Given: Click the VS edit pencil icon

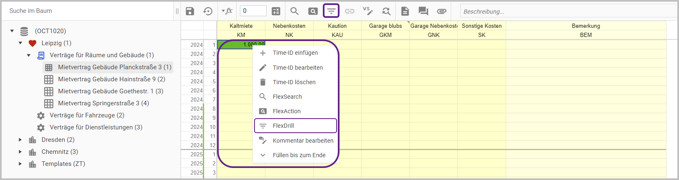Looking at the screenshot, I should click(367, 11).
